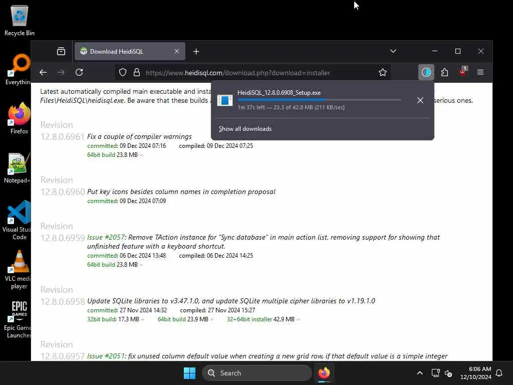This screenshot has width=513, height=385.
Task: Open the Recycle Bin desktop icon
Action: coord(20,20)
